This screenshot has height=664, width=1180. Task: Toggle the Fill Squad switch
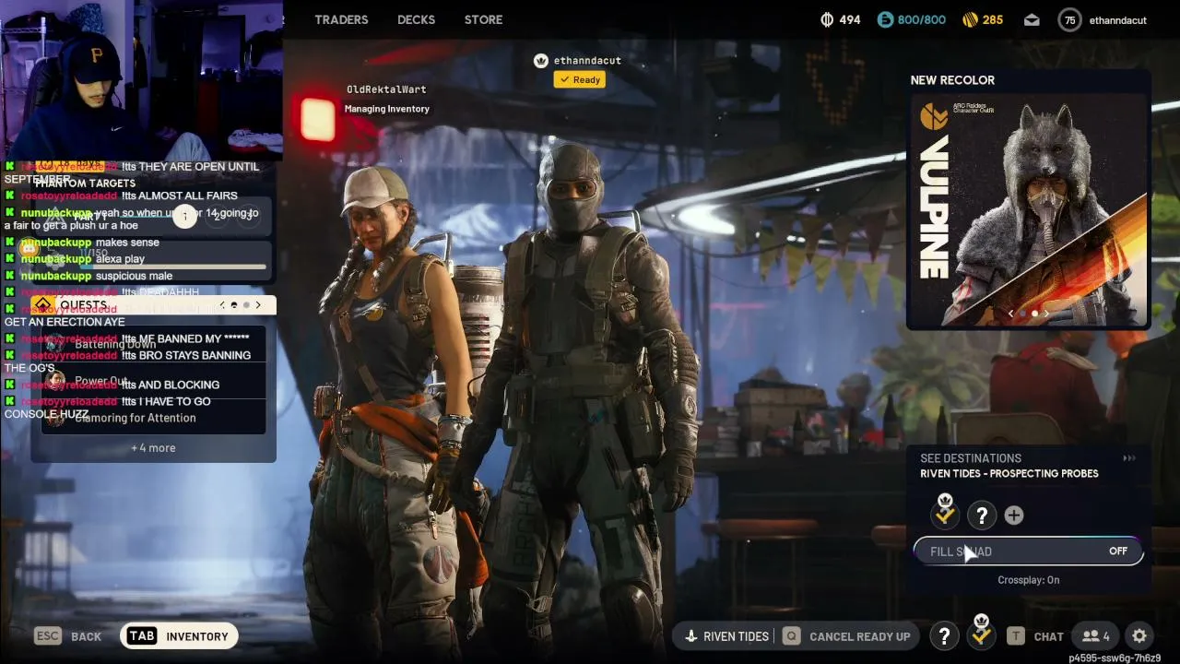point(1028,551)
